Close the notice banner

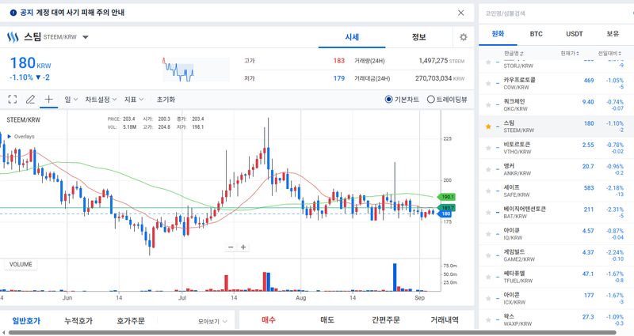point(461,13)
